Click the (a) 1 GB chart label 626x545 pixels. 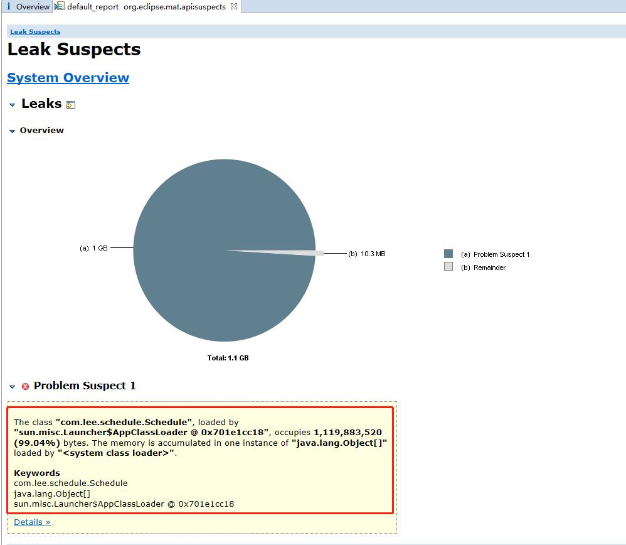93,248
